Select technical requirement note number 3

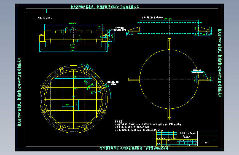click(x=139, y=130)
